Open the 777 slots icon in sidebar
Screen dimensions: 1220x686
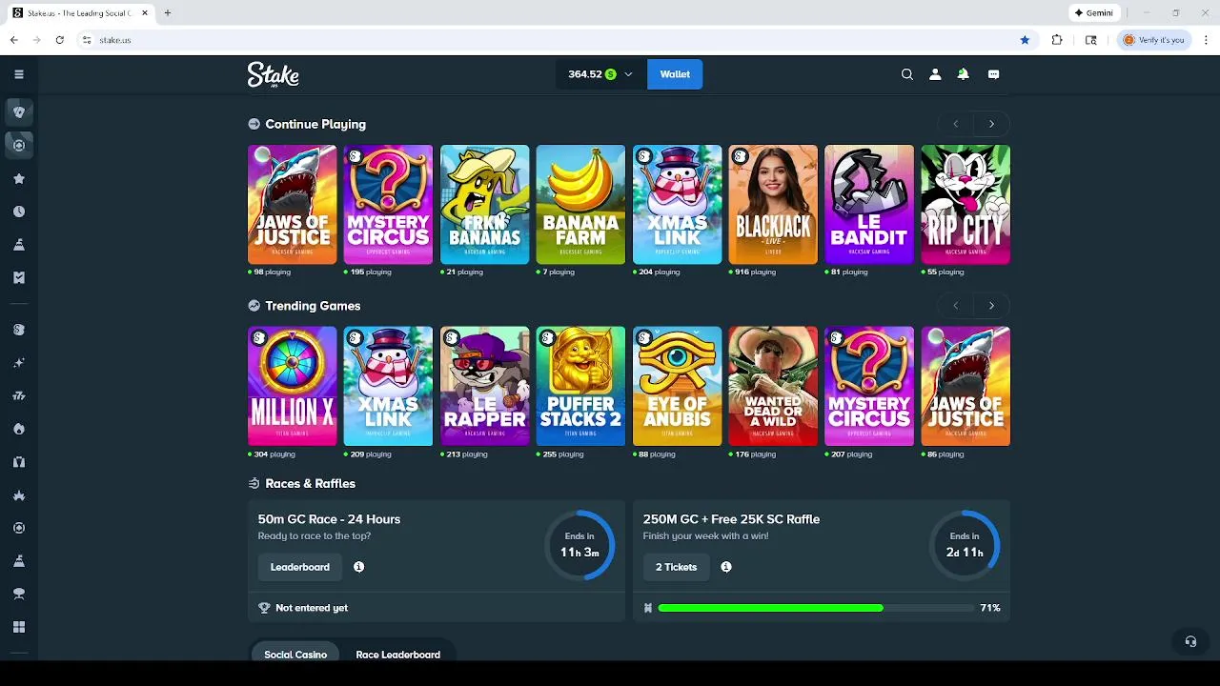point(18,395)
